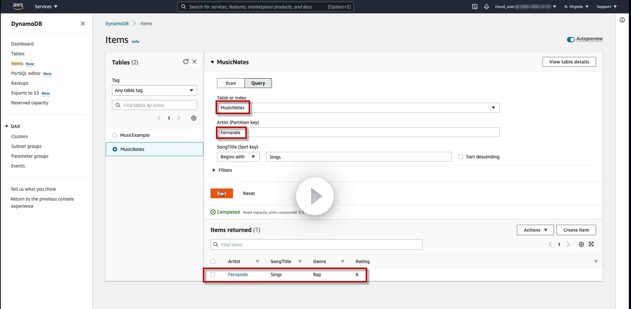Select checkbox for the Fernando row
Image resolution: width=631 pixels, height=309 pixels.
(x=213, y=275)
